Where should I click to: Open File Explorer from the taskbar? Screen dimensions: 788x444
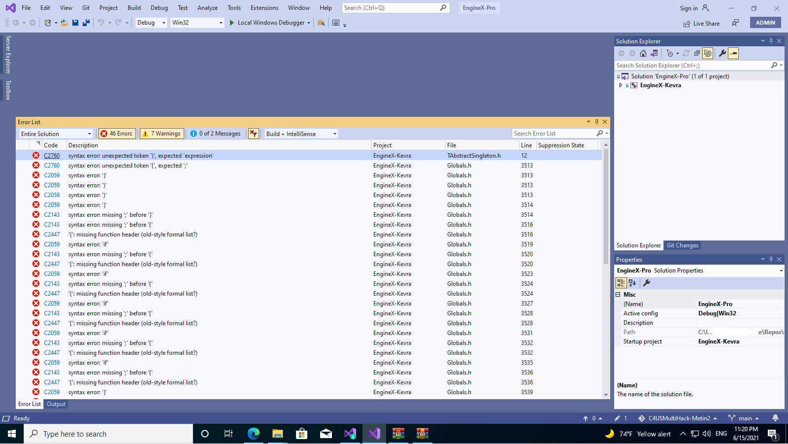[278, 434]
